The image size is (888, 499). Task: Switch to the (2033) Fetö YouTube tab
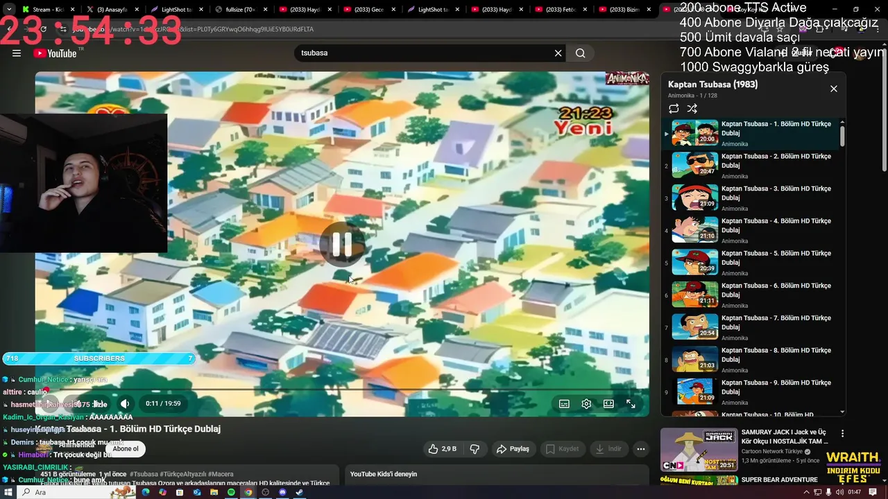561,10
